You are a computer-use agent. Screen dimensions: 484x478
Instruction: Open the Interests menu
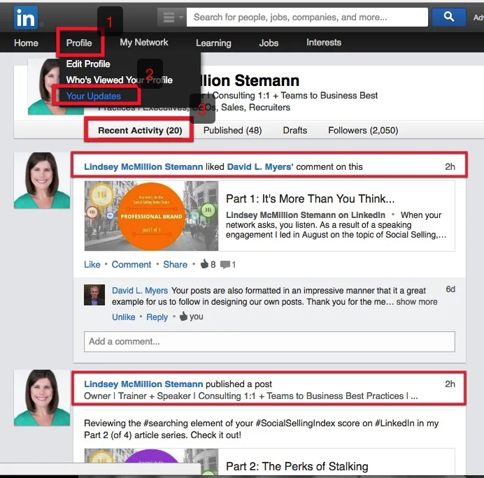324,42
